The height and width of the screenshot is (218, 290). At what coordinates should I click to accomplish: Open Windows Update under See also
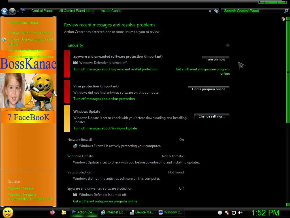pyautogui.click(x=21, y=188)
